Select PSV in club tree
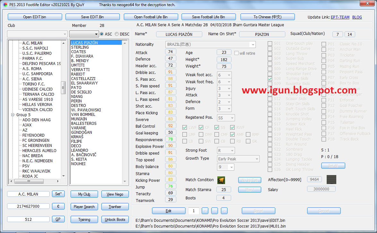This screenshot has width=377, height=233. point(26,166)
